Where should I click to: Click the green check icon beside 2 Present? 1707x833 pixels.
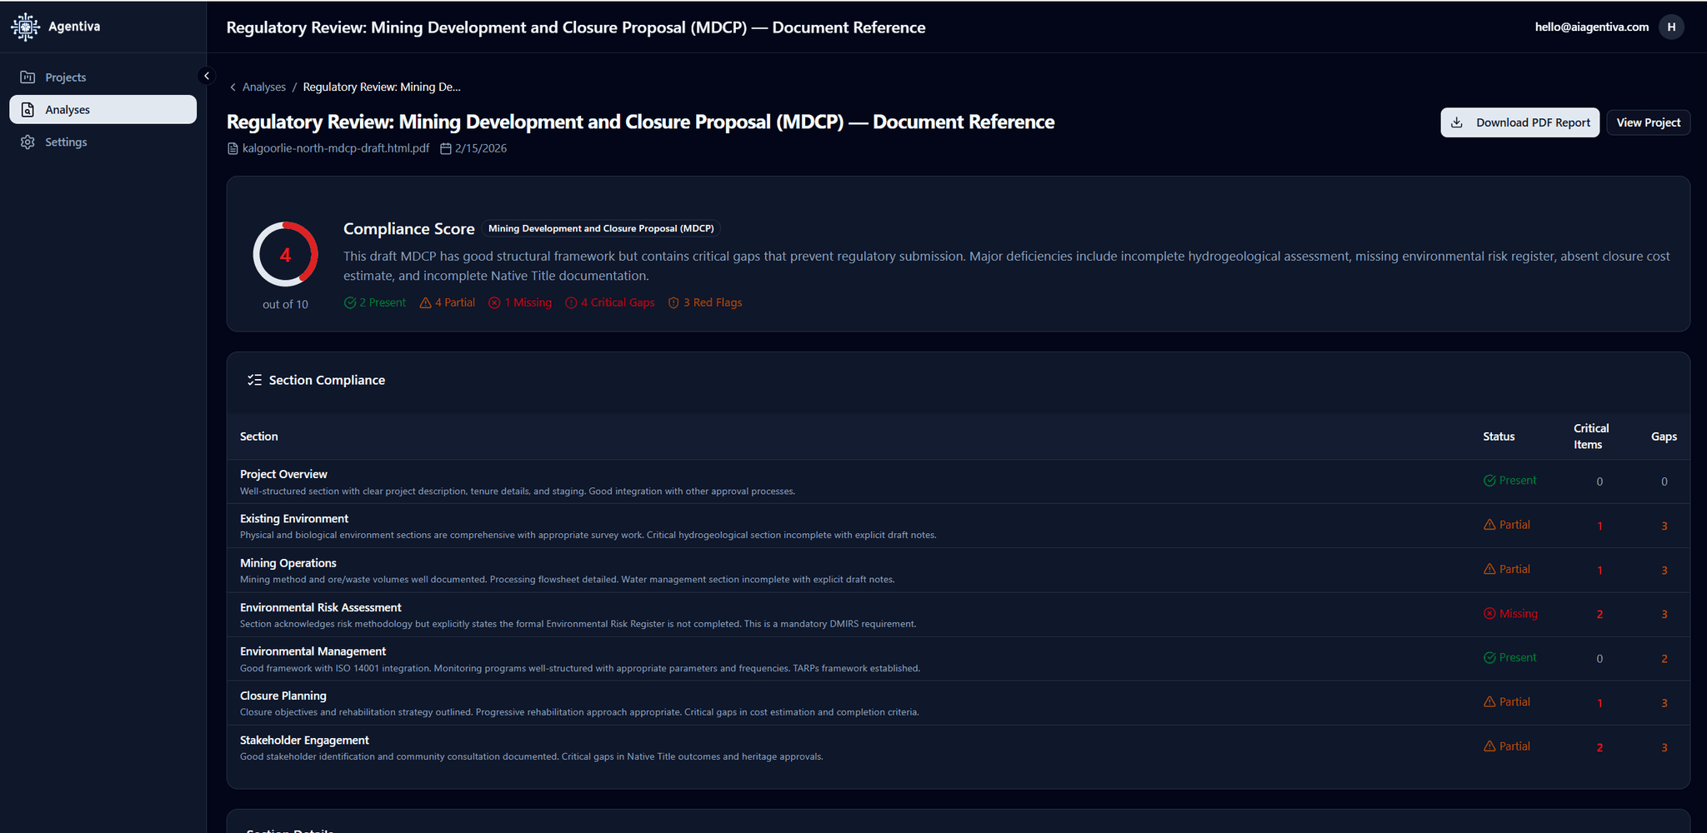[351, 302]
